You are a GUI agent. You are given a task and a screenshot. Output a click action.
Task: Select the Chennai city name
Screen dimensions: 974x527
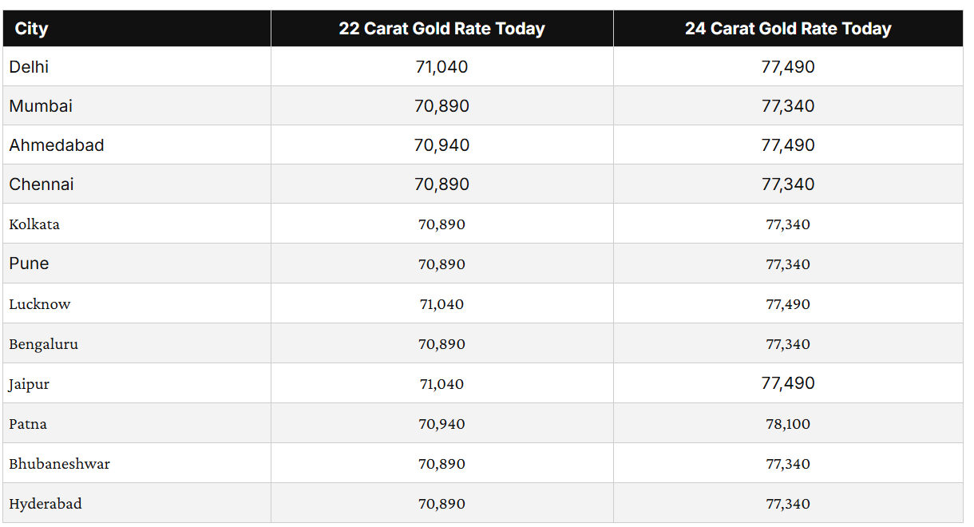tap(42, 184)
